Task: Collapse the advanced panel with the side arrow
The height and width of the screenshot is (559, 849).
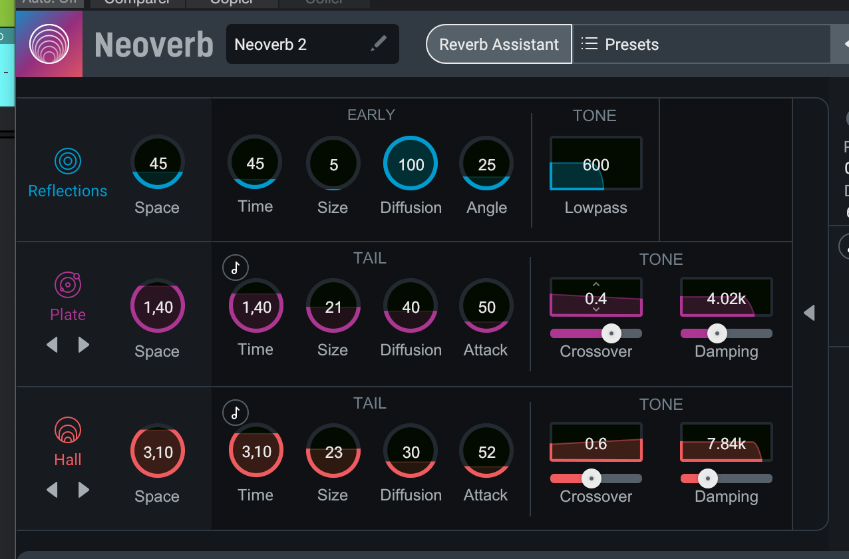Action: (x=810, y=312)
